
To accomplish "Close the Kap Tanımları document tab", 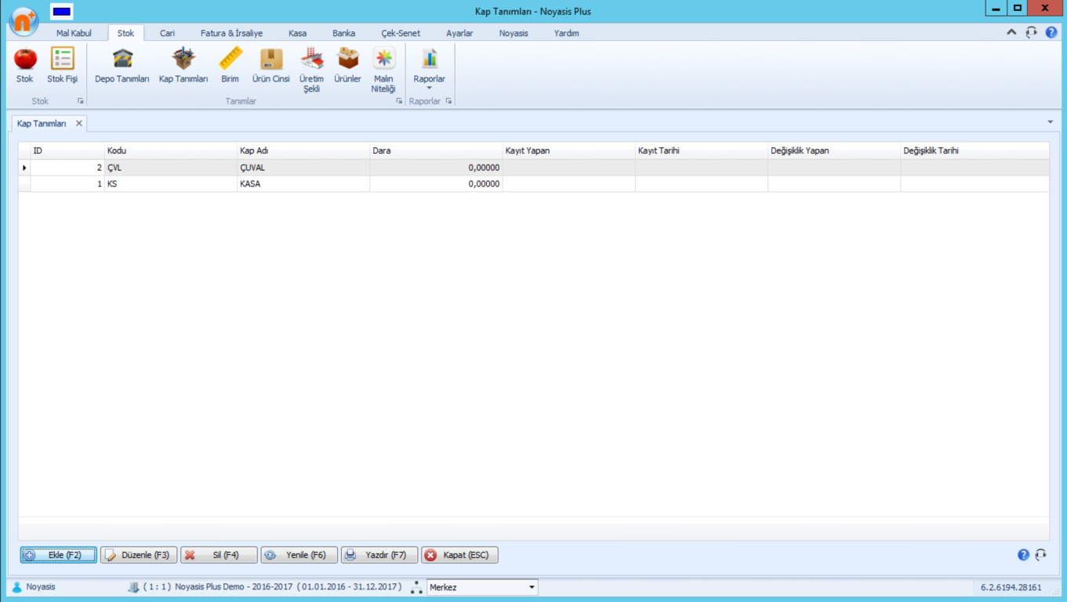I will pyautogui.click(x=79, y=124).
